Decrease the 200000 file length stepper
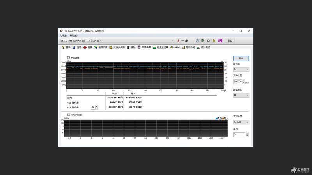 click(243, 83)
